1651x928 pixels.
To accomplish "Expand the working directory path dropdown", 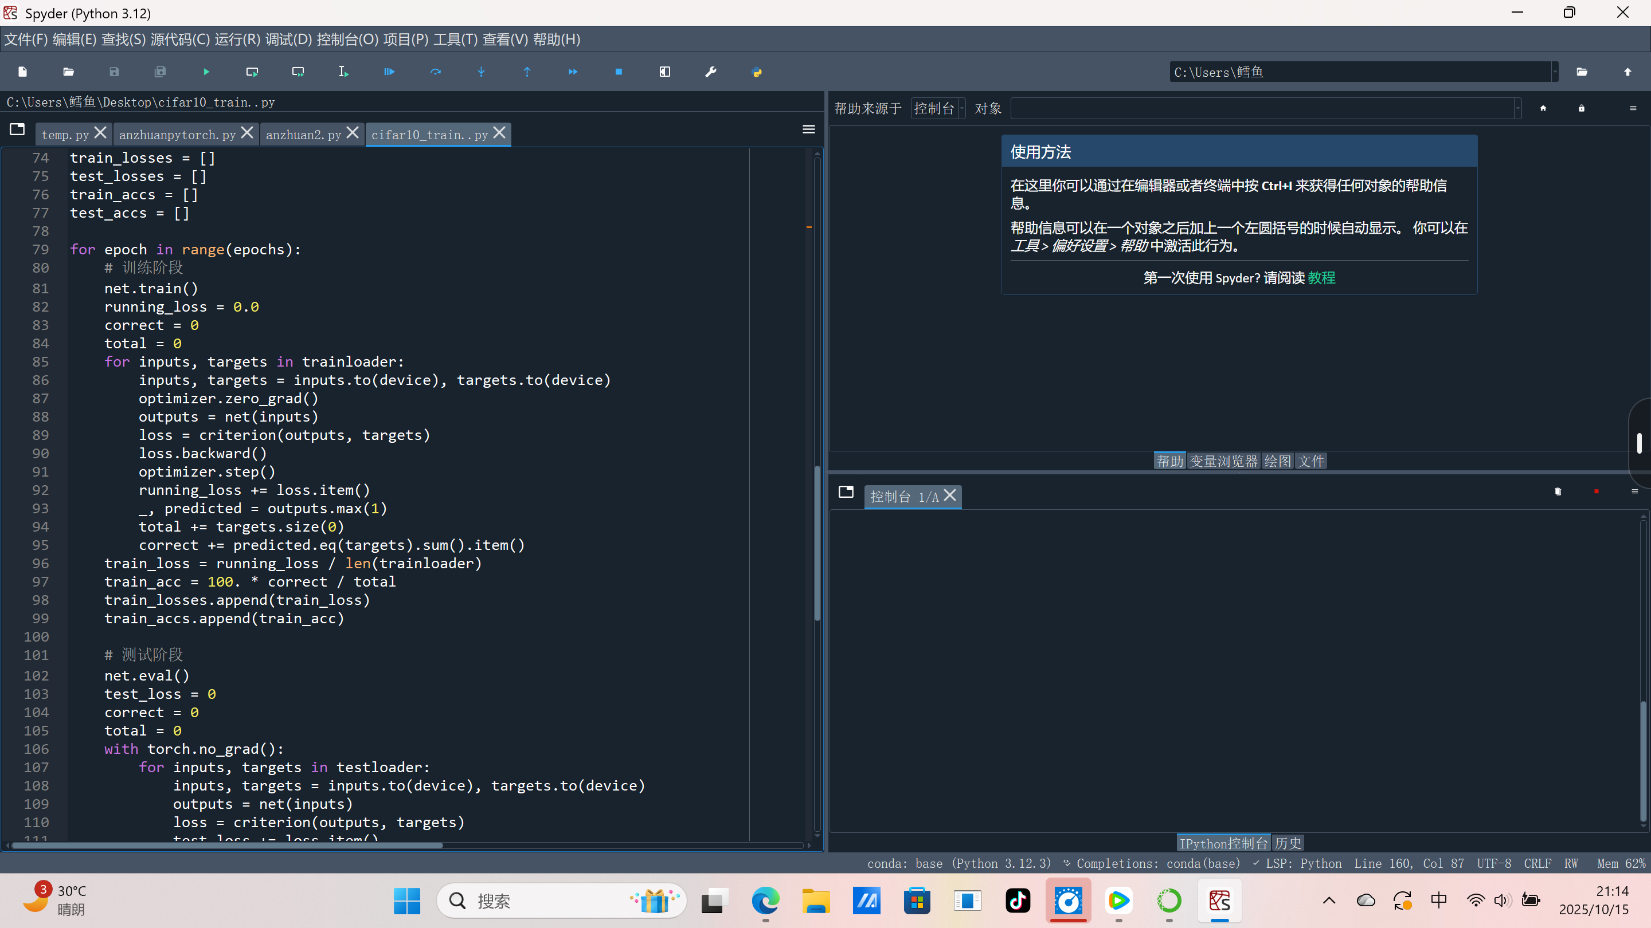I will 1554,72.
